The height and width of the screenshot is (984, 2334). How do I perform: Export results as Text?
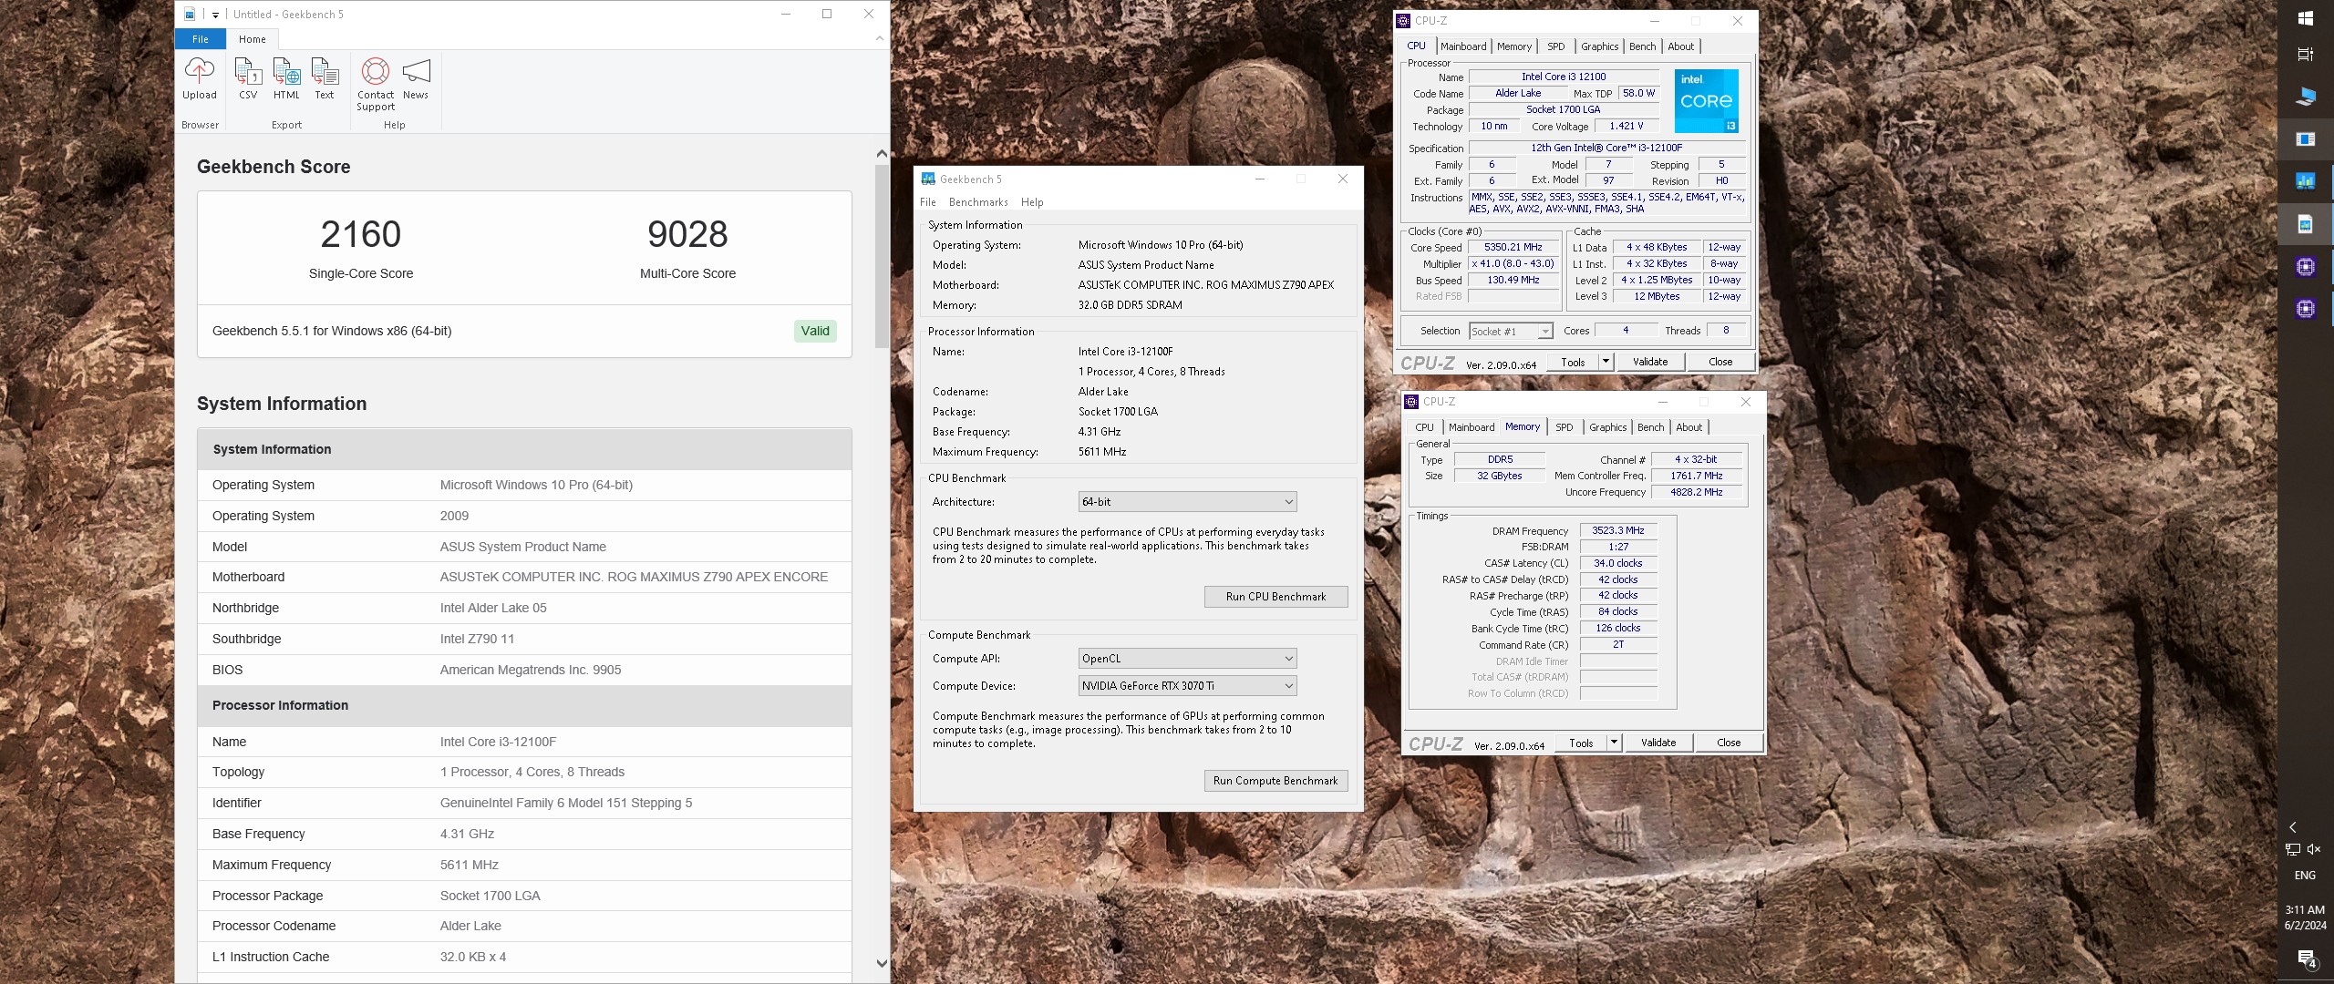point(325,79)
